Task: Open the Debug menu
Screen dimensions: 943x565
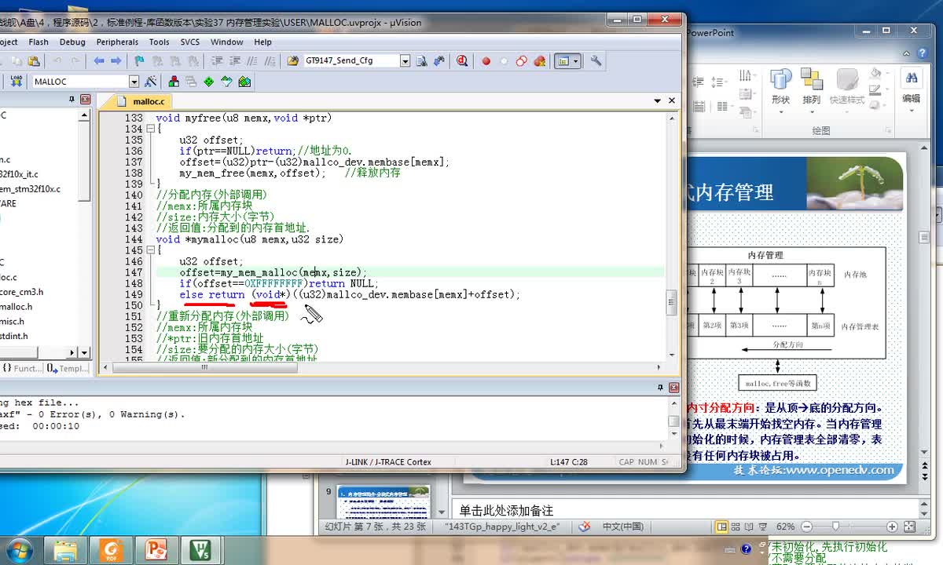Action: click(72, 42)
